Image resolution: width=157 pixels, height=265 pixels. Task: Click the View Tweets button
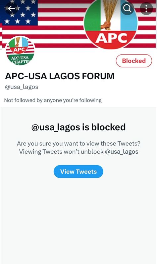pyautogui.click(x=78, y=171)
